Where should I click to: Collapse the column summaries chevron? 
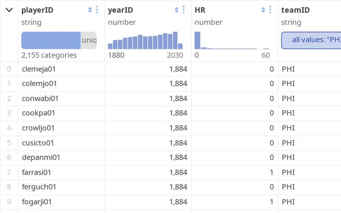9,10
